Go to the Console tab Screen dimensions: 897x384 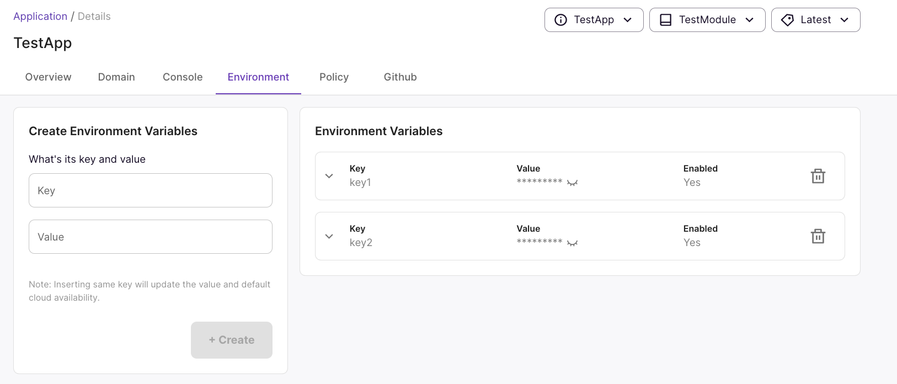click(183, 77)
